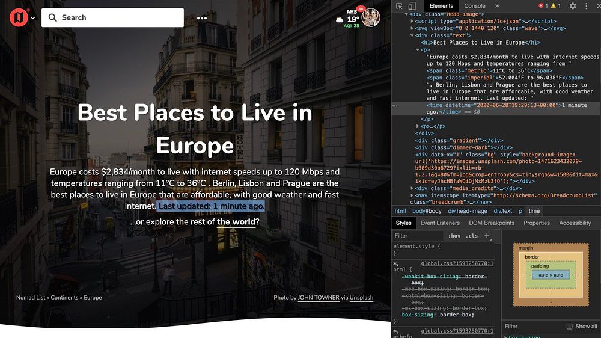Select the time datetime element row
This screenshot has height=338, width=601.
pyautogui.click(x=496, y=109)
